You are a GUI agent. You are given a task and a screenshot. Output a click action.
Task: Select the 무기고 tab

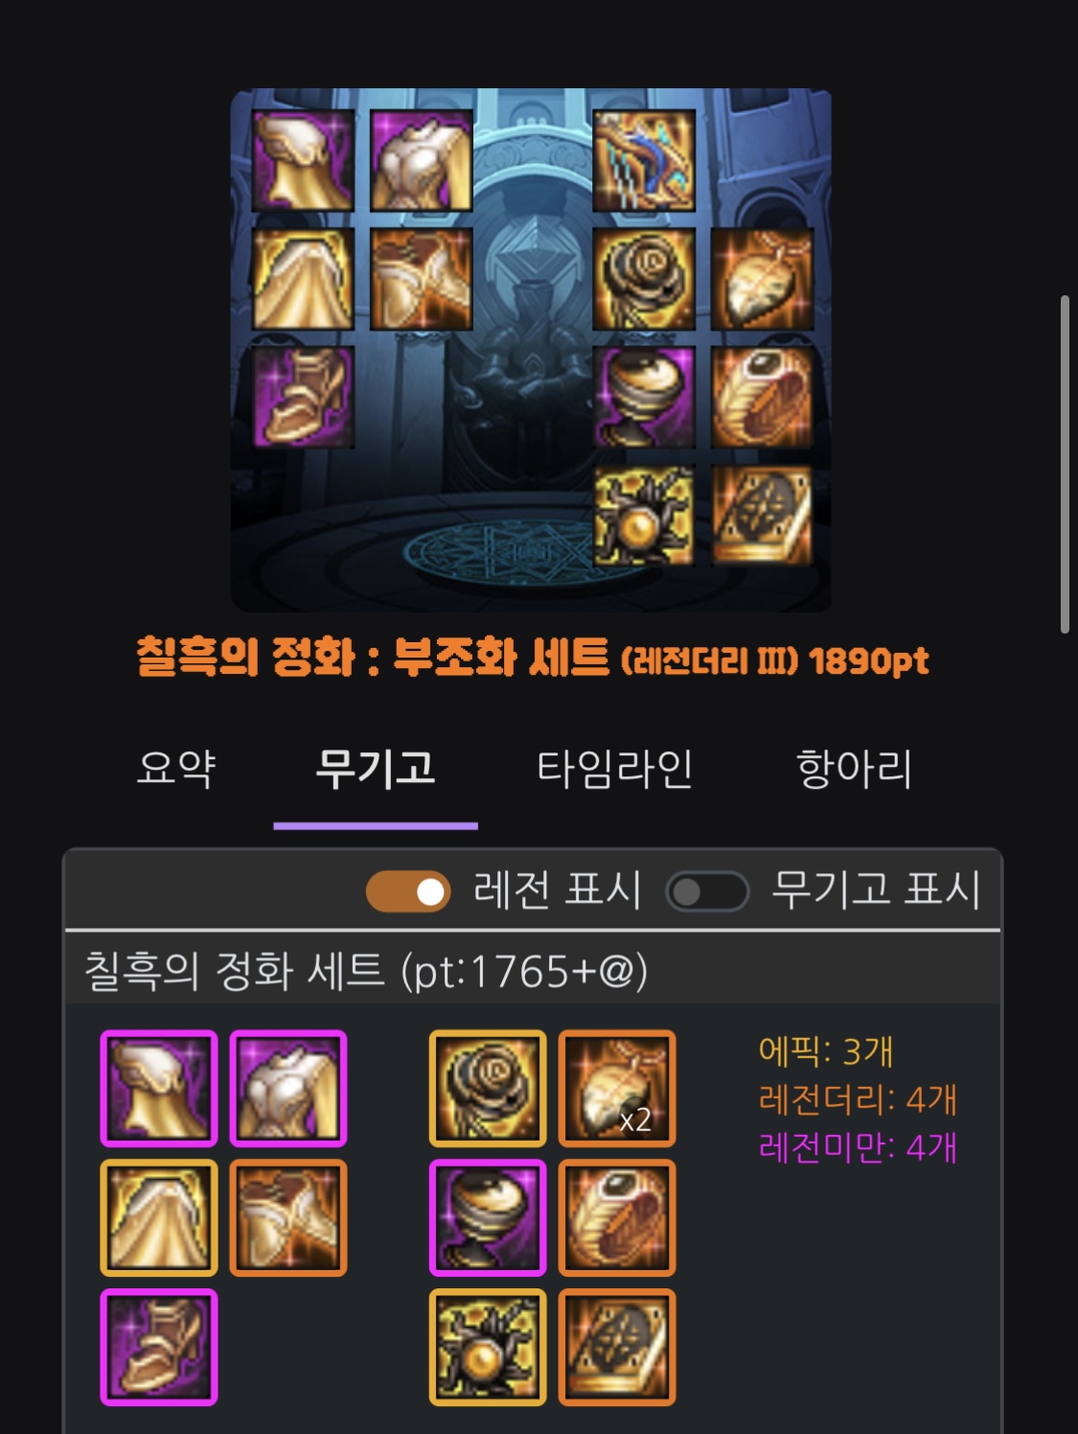[376, 769]
